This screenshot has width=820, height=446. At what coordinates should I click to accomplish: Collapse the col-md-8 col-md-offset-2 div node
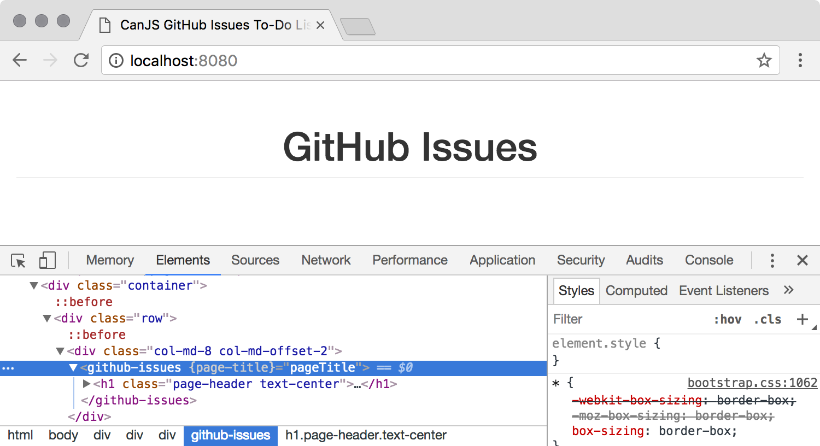[x=60, y=351]
